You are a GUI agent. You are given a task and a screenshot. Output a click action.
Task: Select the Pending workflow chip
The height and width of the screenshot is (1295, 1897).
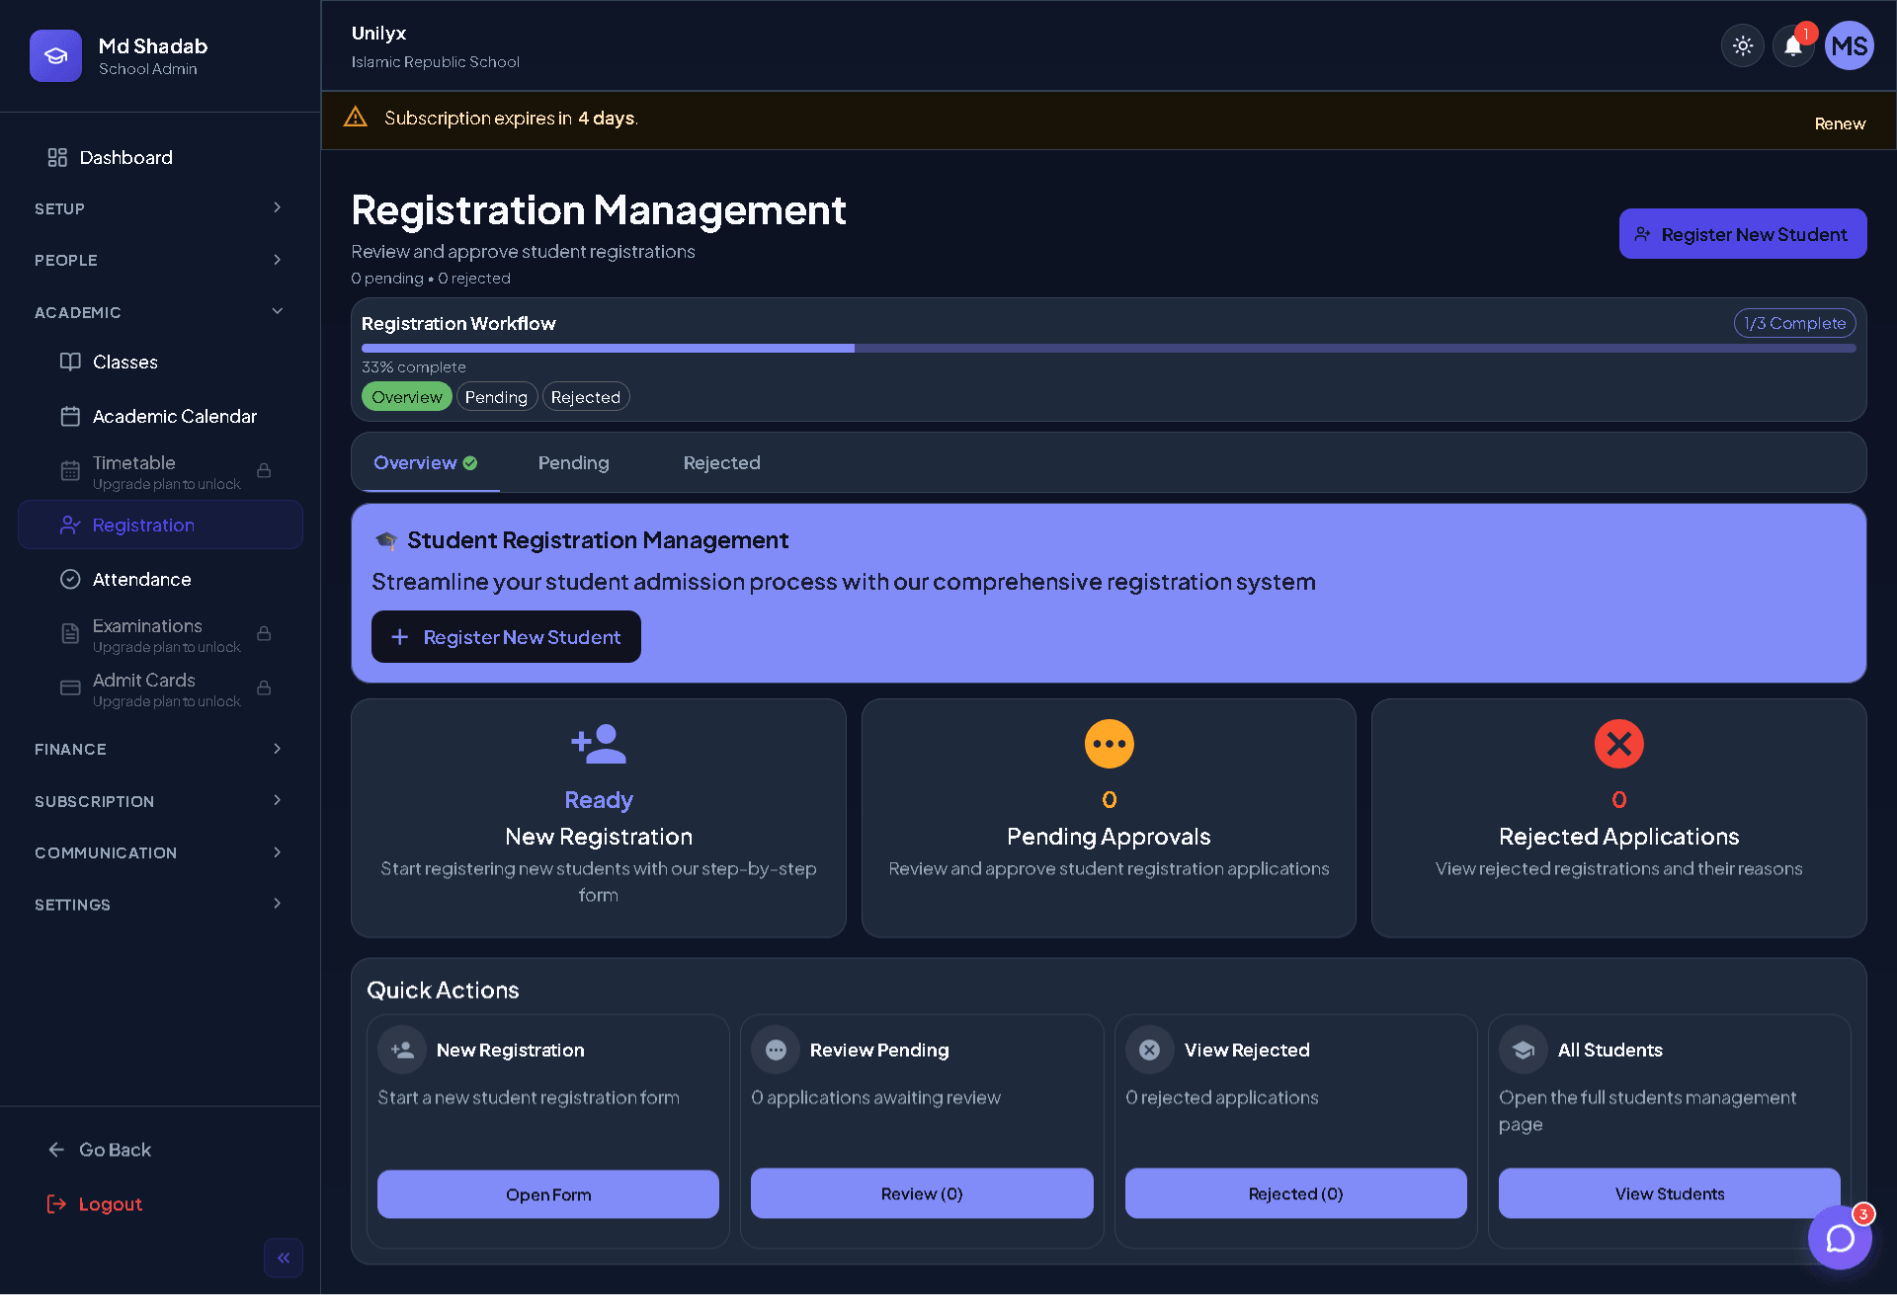pyautogui.click(x=496, y=397)
